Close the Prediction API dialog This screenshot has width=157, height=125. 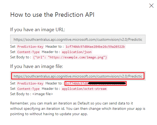point(151,6)
